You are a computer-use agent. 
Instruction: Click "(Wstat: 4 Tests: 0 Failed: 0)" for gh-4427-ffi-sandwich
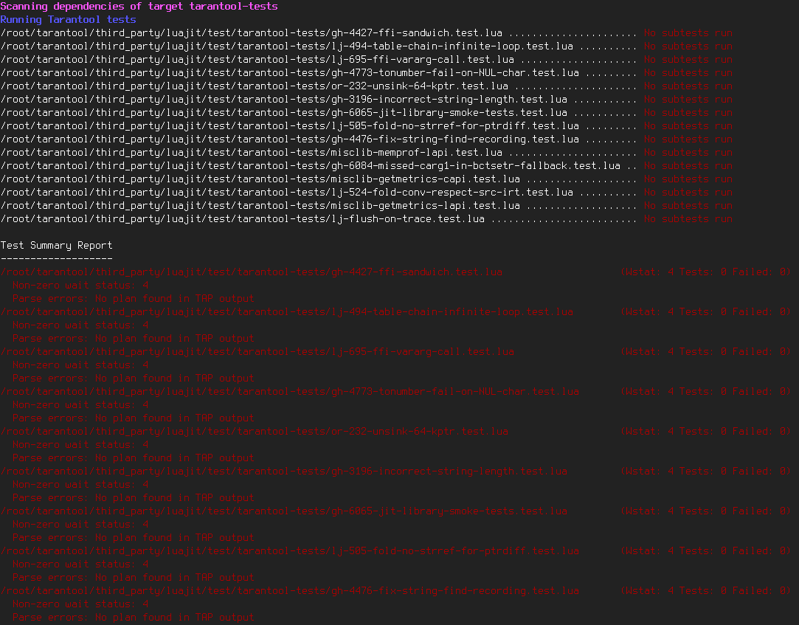coord(706,272)
